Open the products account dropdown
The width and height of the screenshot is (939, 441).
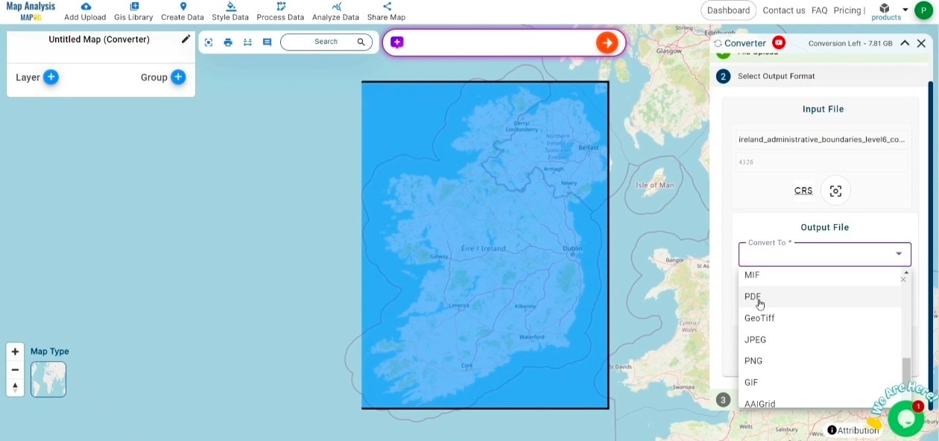[905, 10]
